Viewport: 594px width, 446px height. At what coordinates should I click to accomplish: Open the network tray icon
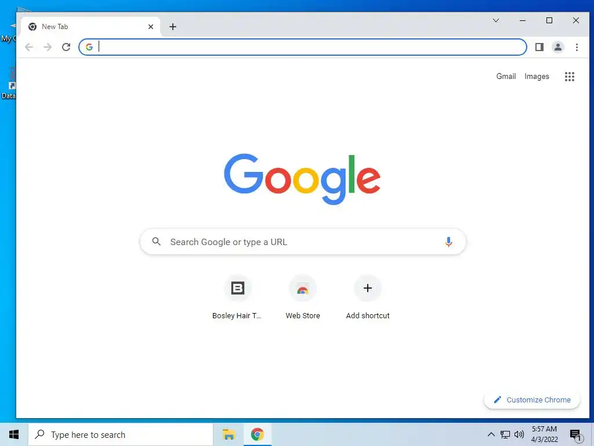505,434
